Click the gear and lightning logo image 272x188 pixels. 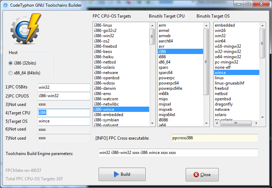pos(26,28)
